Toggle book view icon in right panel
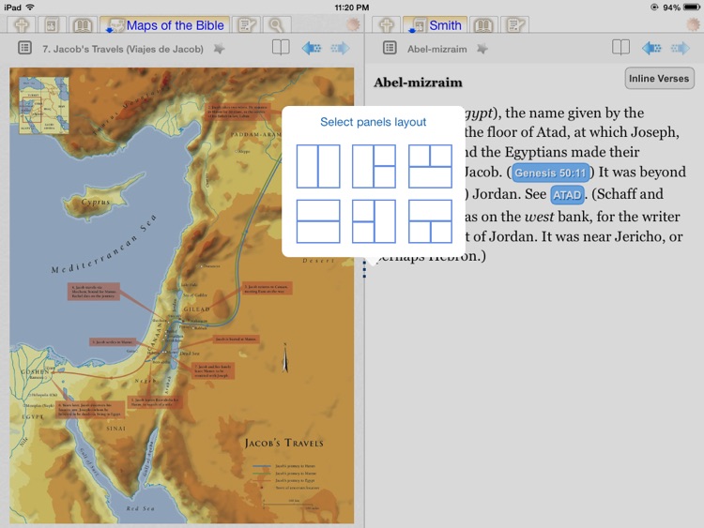The image size is (704, 528). pos(621,47)
